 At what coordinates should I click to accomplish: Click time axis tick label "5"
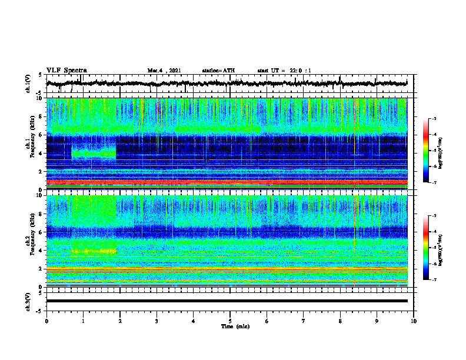pyautogui.click(x=230, y=321)
